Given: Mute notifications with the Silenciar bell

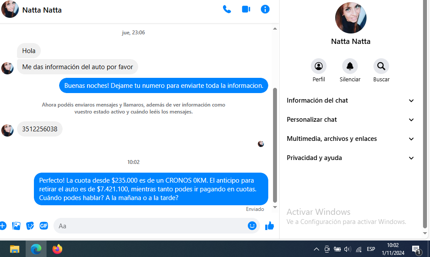Looking at the screenshot, I should 350,66.
